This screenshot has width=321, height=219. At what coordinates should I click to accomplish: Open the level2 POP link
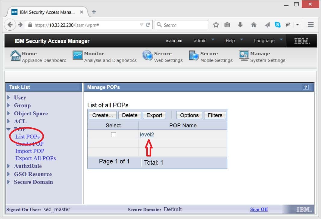coord(147,135)
